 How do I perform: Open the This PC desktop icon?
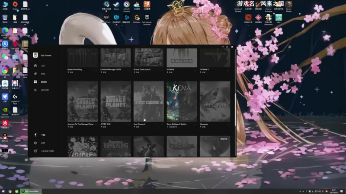[5, 5]
